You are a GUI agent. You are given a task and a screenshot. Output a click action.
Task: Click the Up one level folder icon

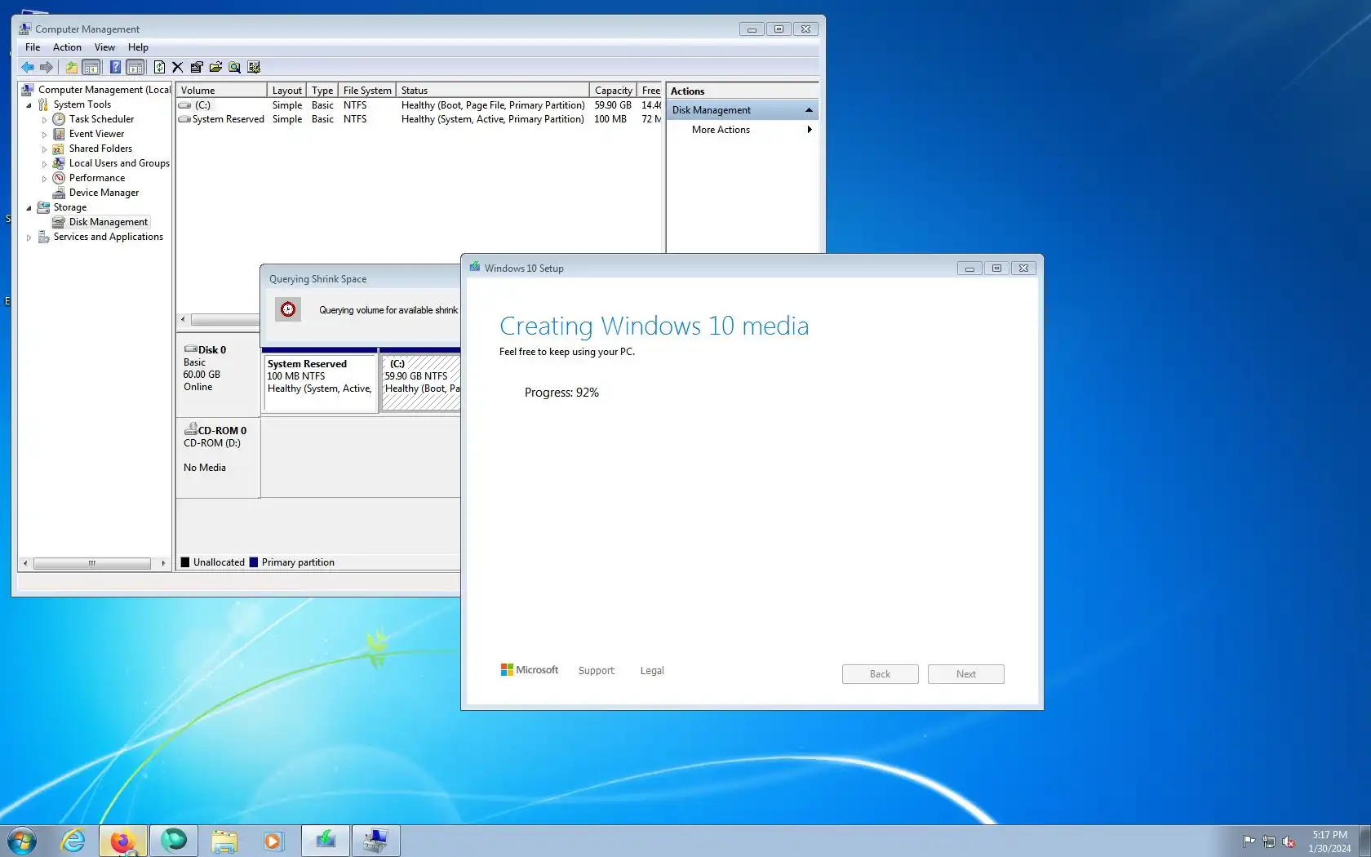72,67
